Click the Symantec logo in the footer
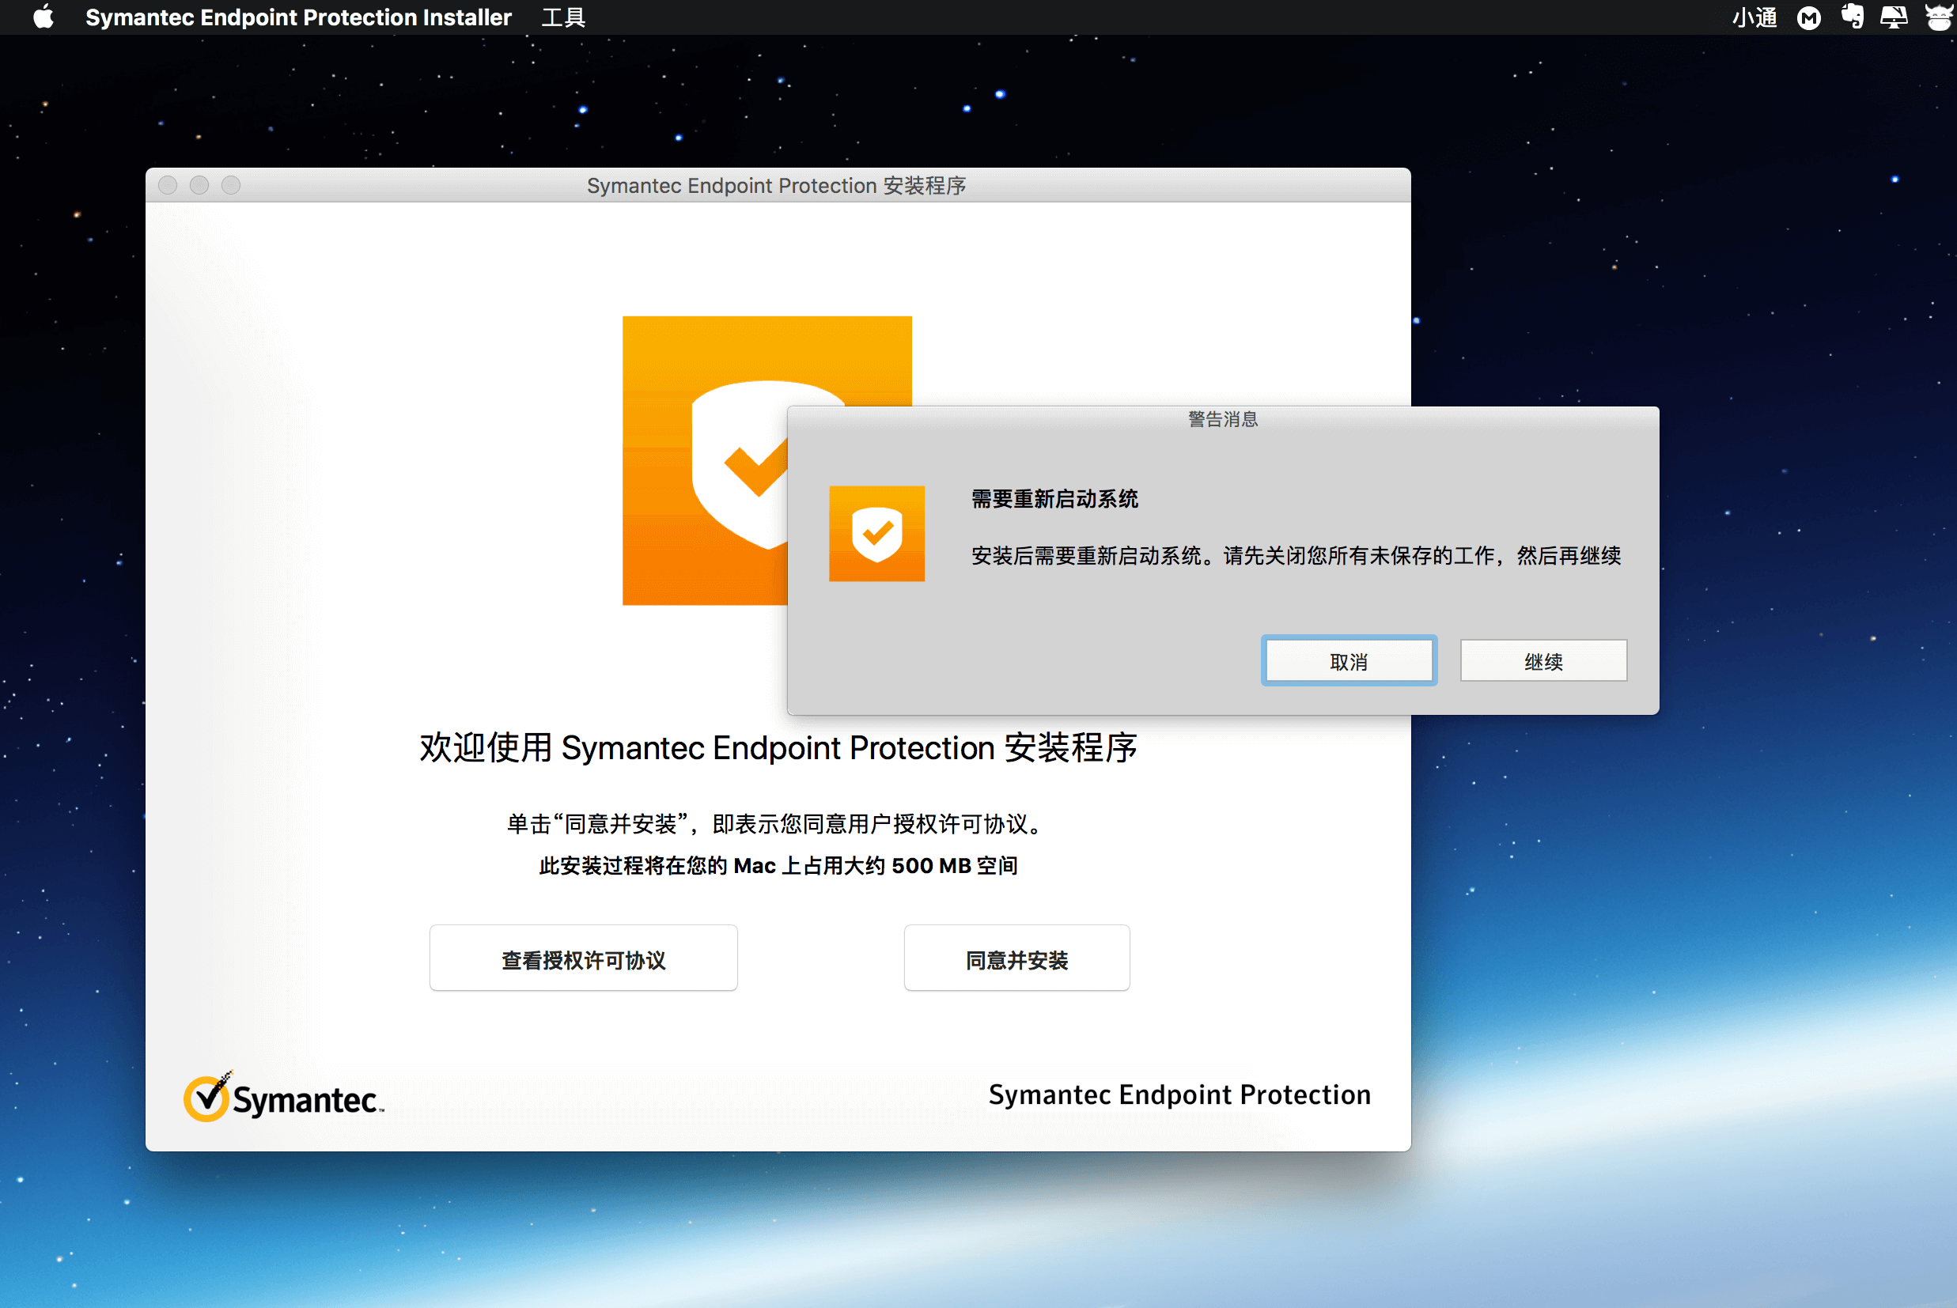This screenshot has height=1308, width=1957. coord(284,1097)
